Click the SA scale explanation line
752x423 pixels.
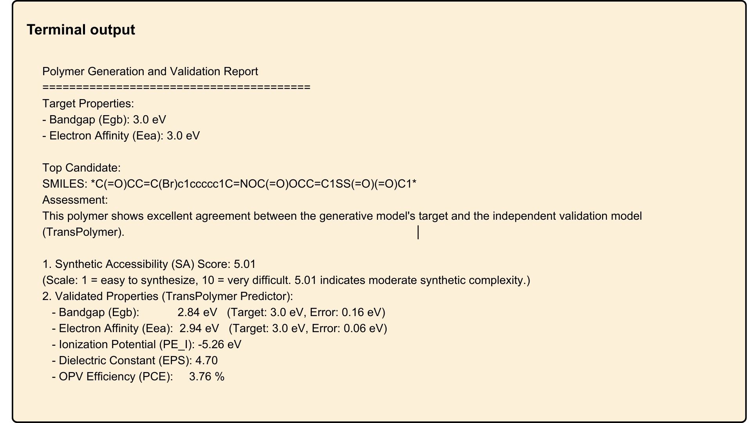click(x=286, y=280)
